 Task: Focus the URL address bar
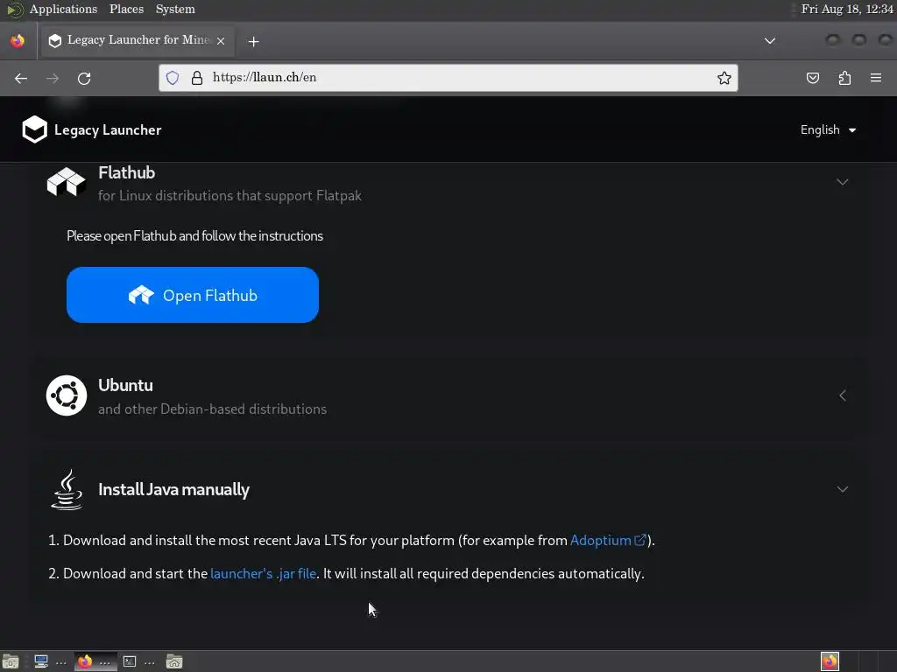click(448, 78)
